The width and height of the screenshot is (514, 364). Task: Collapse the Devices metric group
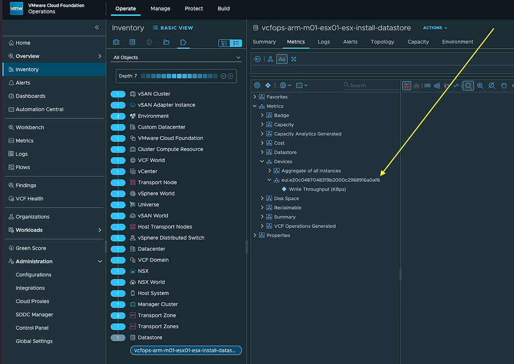262,162
